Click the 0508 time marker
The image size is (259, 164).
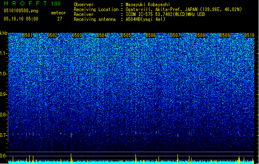coord(200,35)
